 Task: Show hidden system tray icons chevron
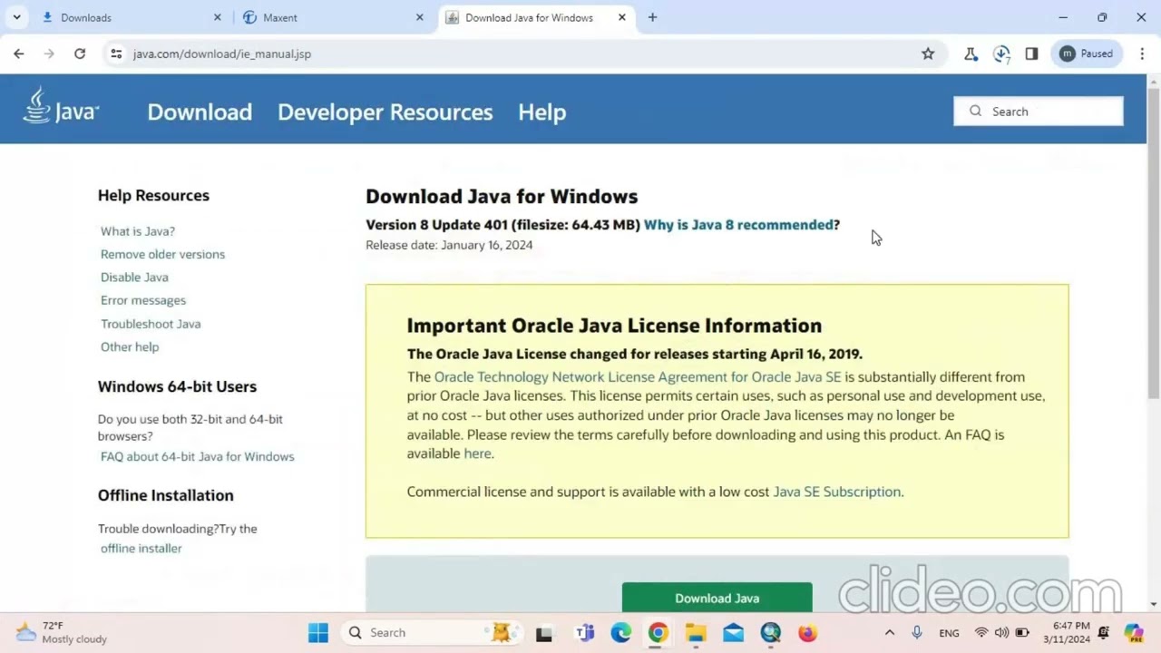(890, 632)
